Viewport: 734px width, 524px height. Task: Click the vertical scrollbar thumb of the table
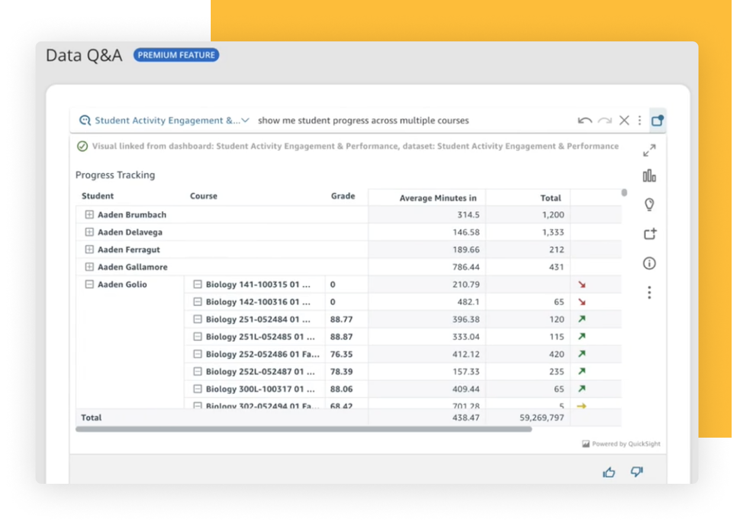point(624,193)
